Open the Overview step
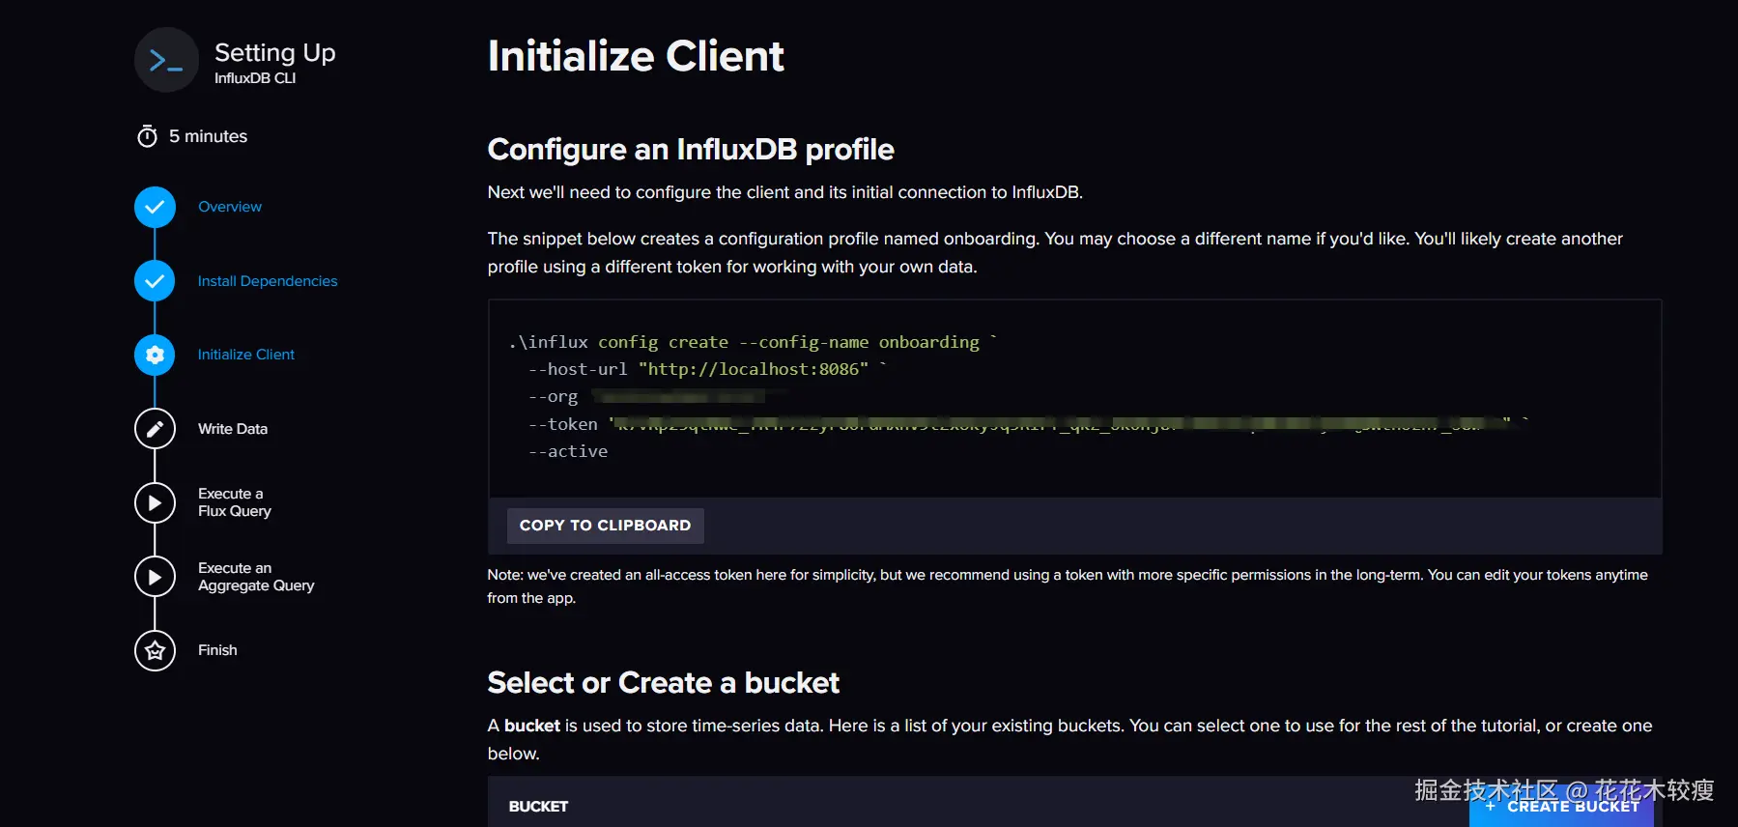 pos(230,207)
